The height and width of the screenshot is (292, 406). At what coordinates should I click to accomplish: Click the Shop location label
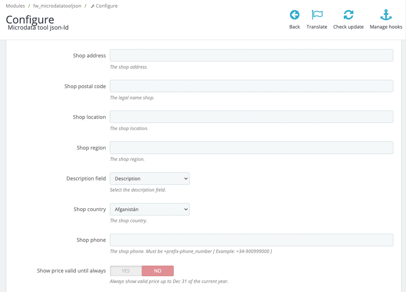(x=89, y=117)
